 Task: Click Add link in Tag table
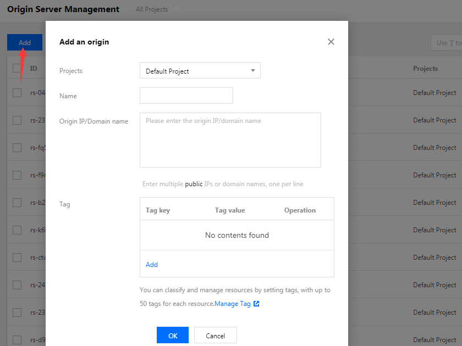coord(152,265)
